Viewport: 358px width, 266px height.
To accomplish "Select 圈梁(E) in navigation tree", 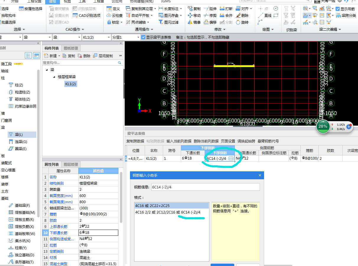I will coord(18,149).
